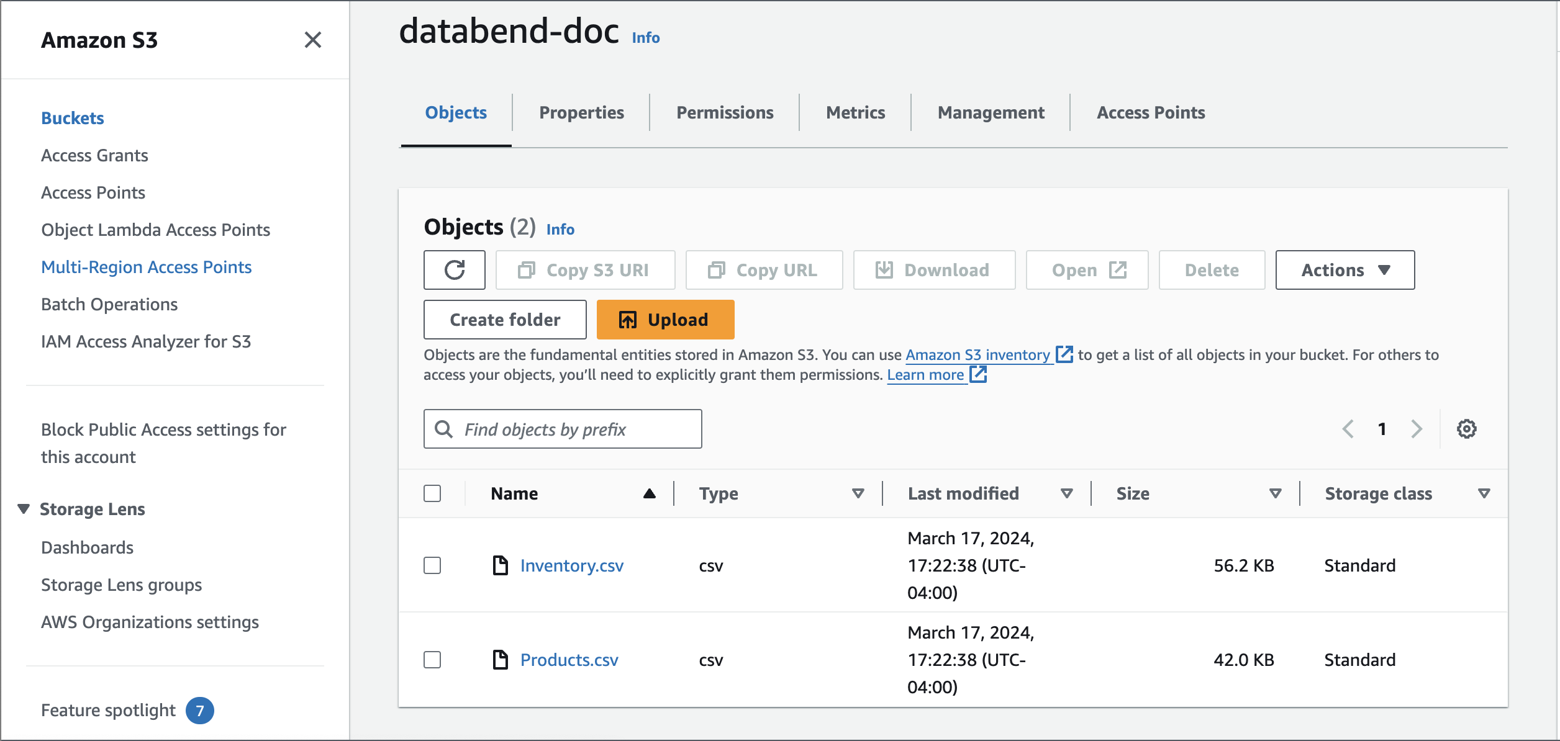Open IAM Access Analyzer for S3
The image size is (1560, 741).
click(x=146, y=341)
